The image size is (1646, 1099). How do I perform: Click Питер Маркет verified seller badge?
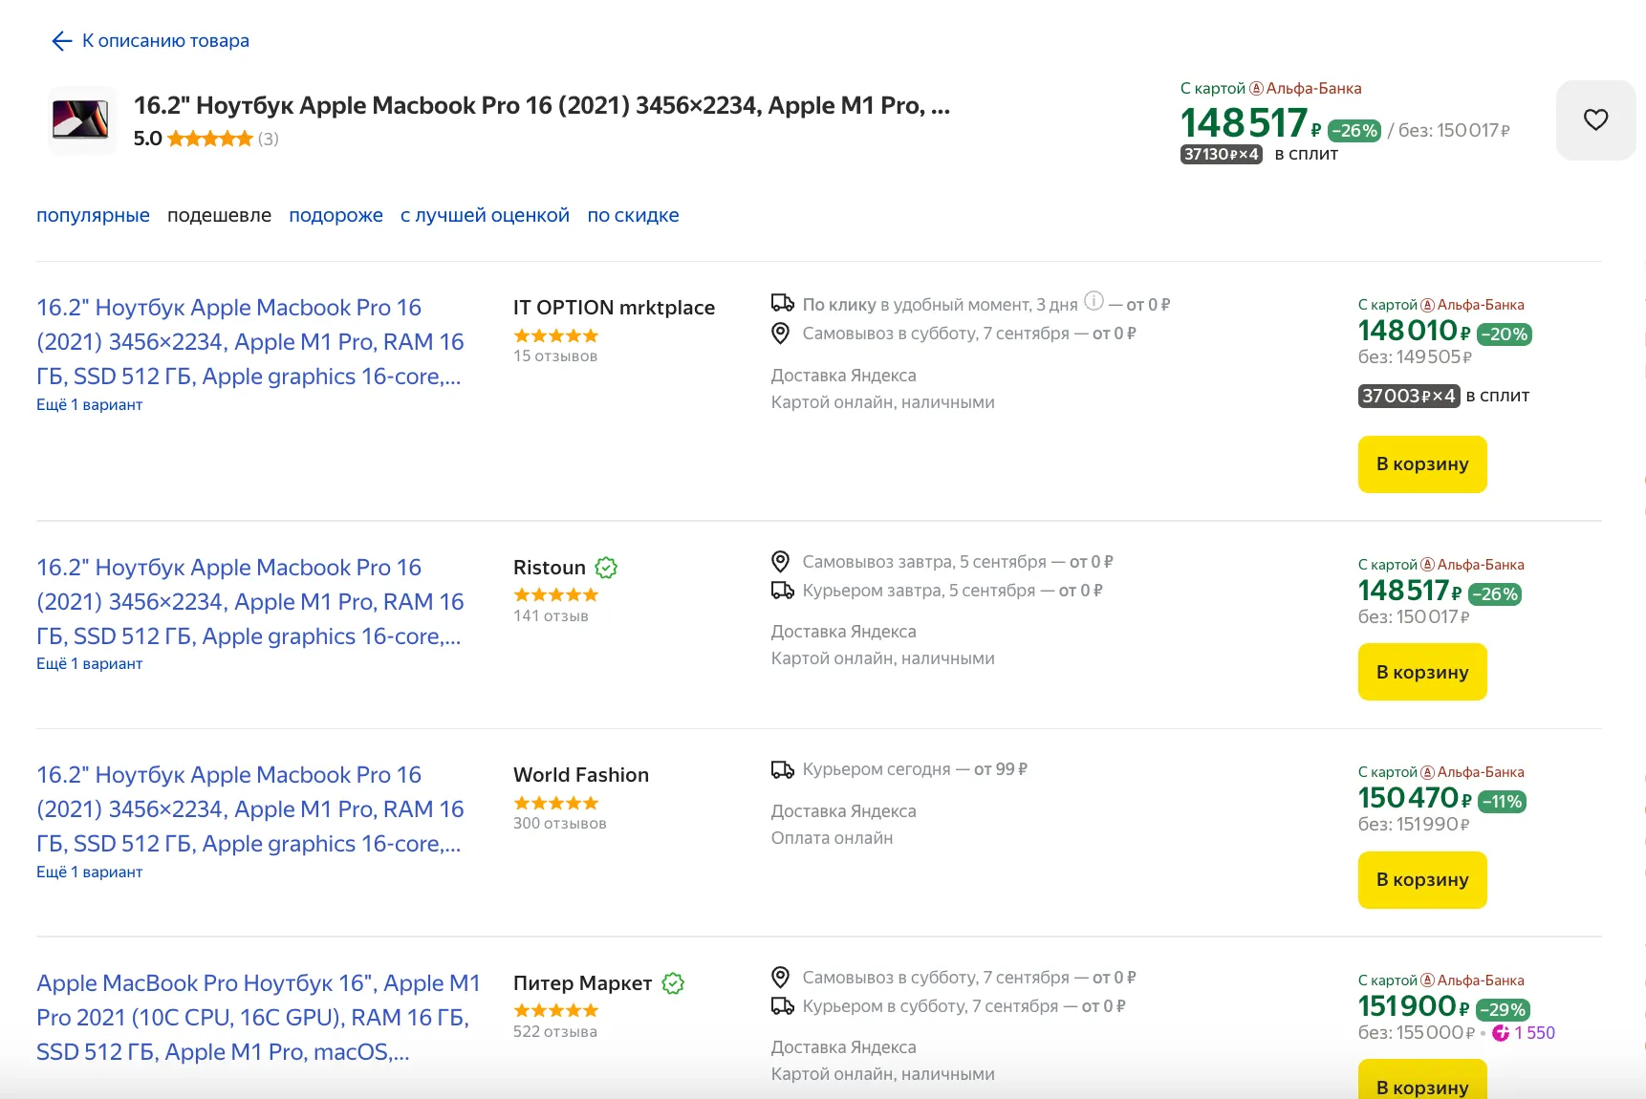coord(673,983)
